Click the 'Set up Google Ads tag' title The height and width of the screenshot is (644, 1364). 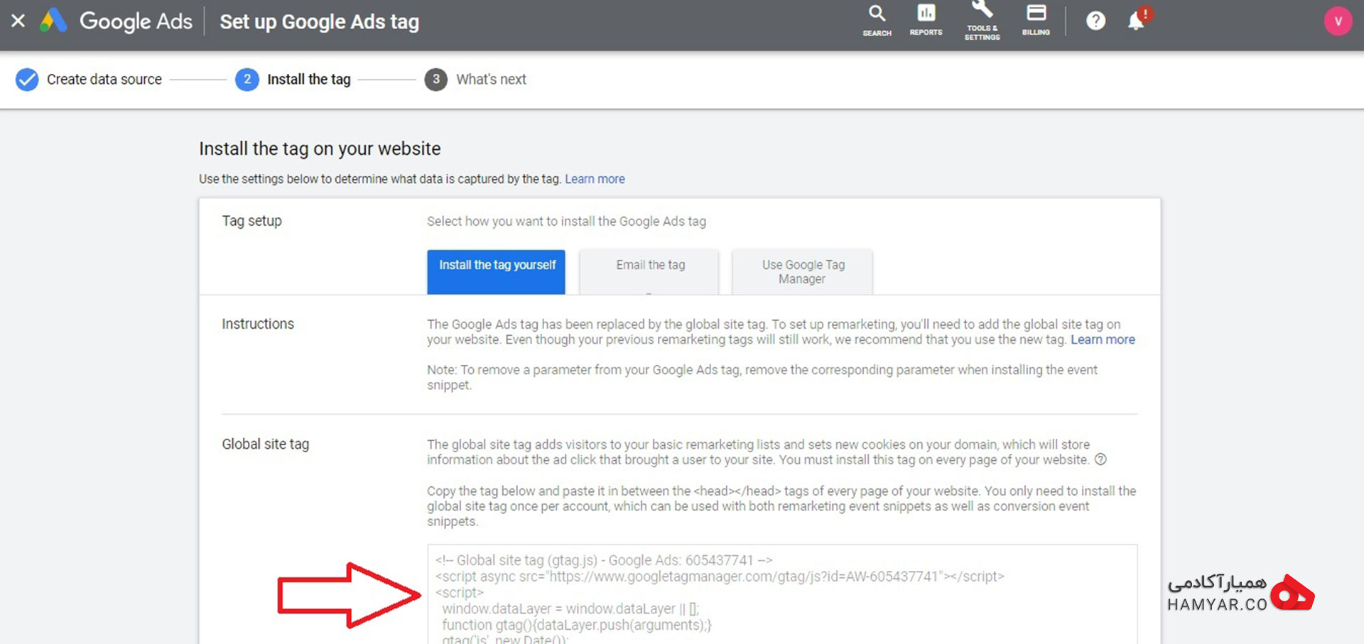click(320, 21)
